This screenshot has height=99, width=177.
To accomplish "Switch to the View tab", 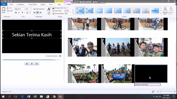I will pos(51,4).
